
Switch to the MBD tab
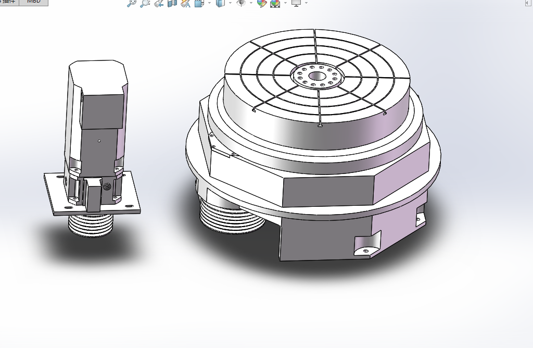click(x=33, y=2)
